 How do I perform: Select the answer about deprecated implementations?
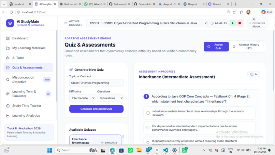point(199,128)
